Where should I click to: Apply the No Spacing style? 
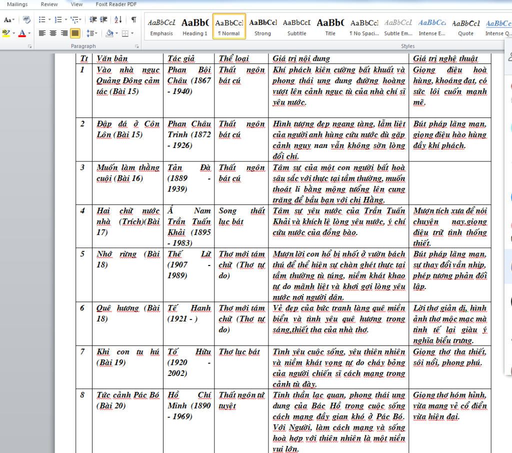click(364, 27)
